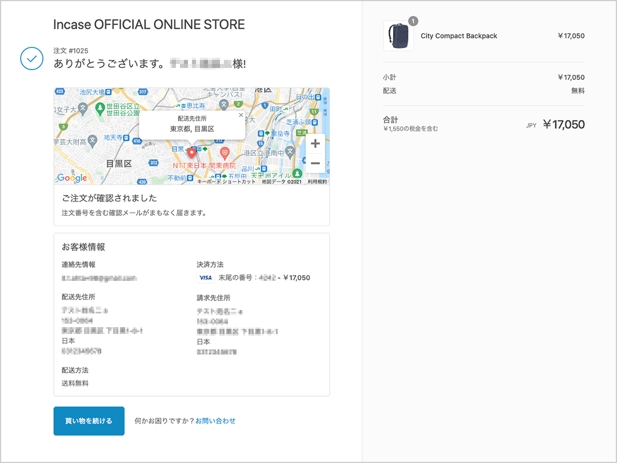Select the 世田谷公園 park marker on map
The width and height of the screenshot is (617, 463).
click(101, 107)
